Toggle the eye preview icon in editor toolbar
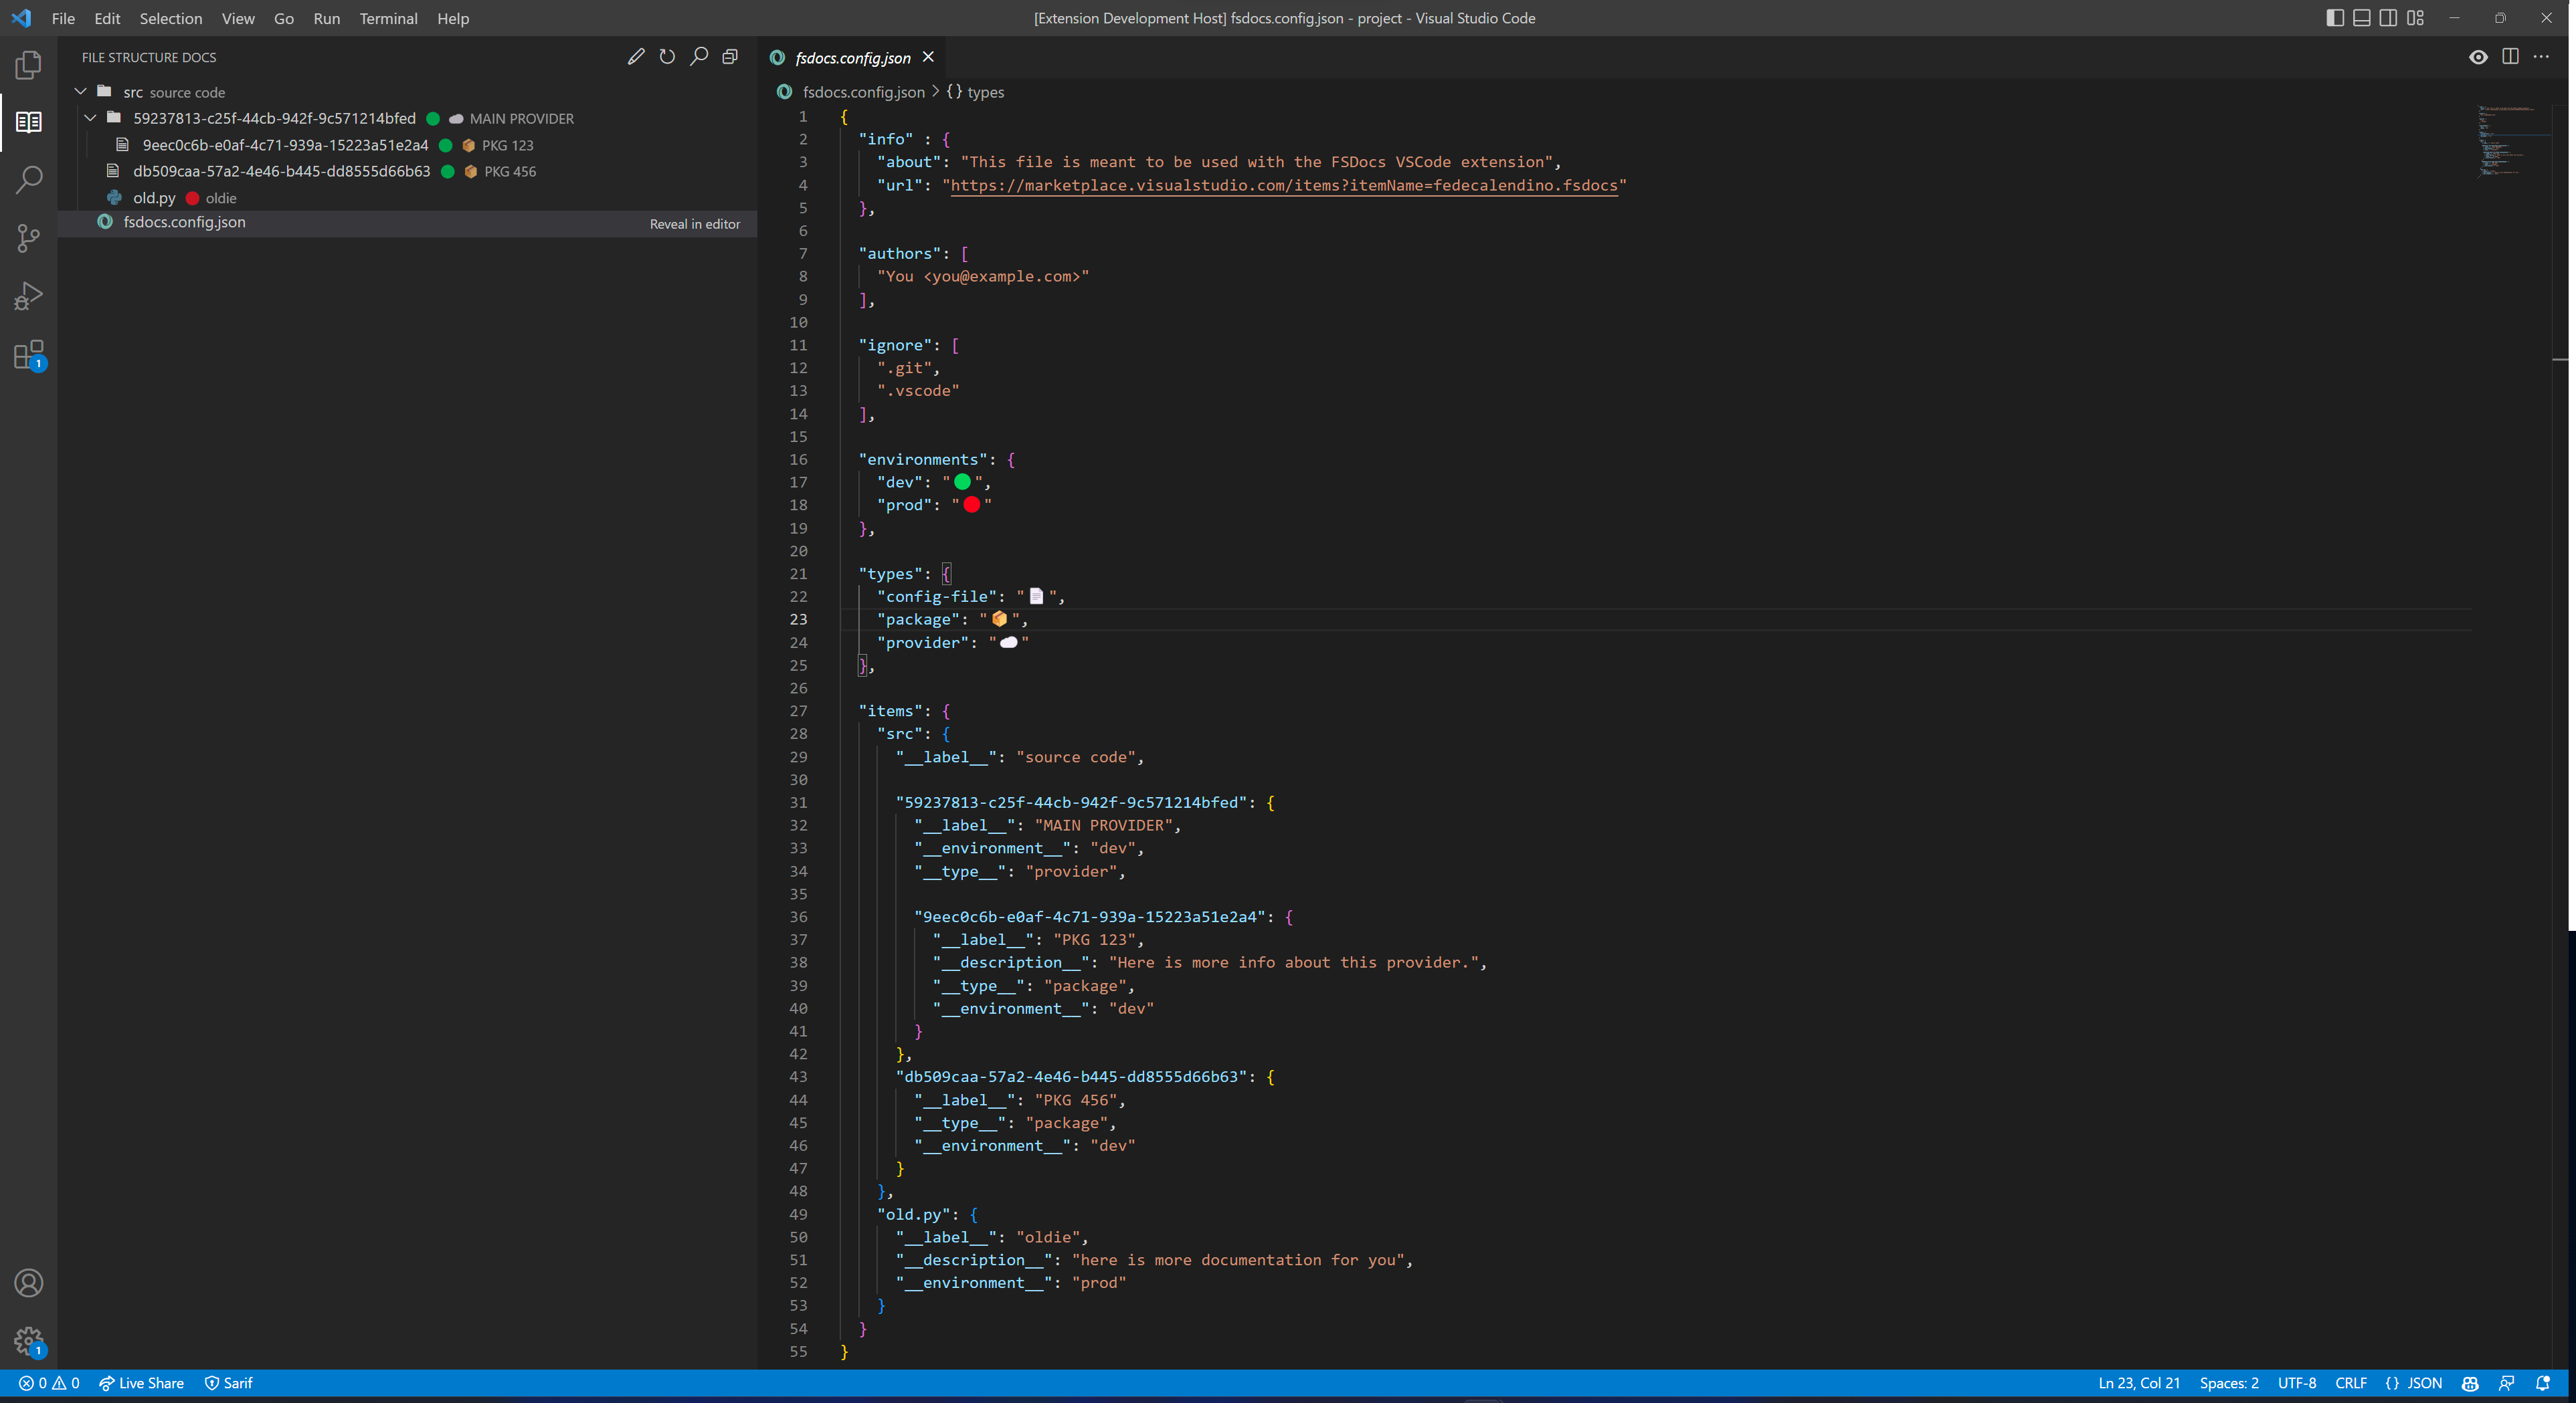This screenshot has width=2576, height=1403. tap(2478, 57)
